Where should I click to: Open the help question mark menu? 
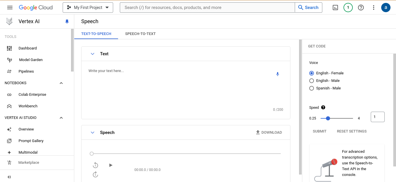(361, 8)
